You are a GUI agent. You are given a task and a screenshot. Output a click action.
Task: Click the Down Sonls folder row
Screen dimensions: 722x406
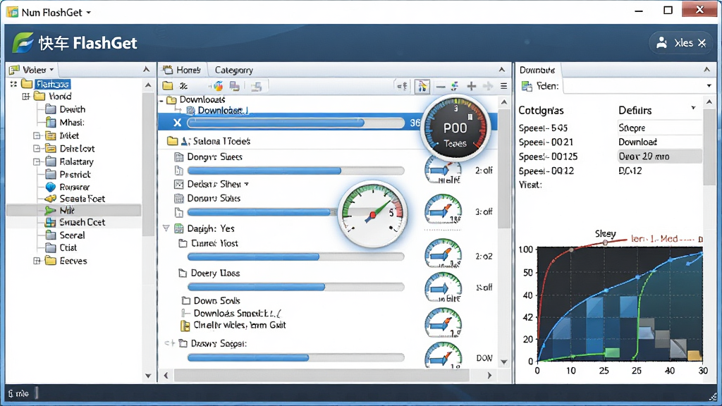(x=212, y=300)
